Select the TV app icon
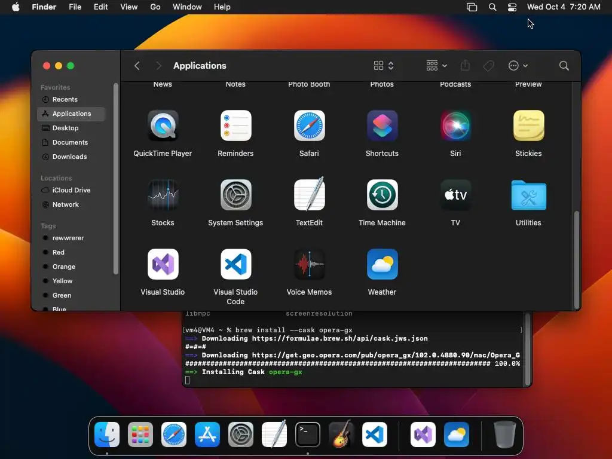 [455, 195]
